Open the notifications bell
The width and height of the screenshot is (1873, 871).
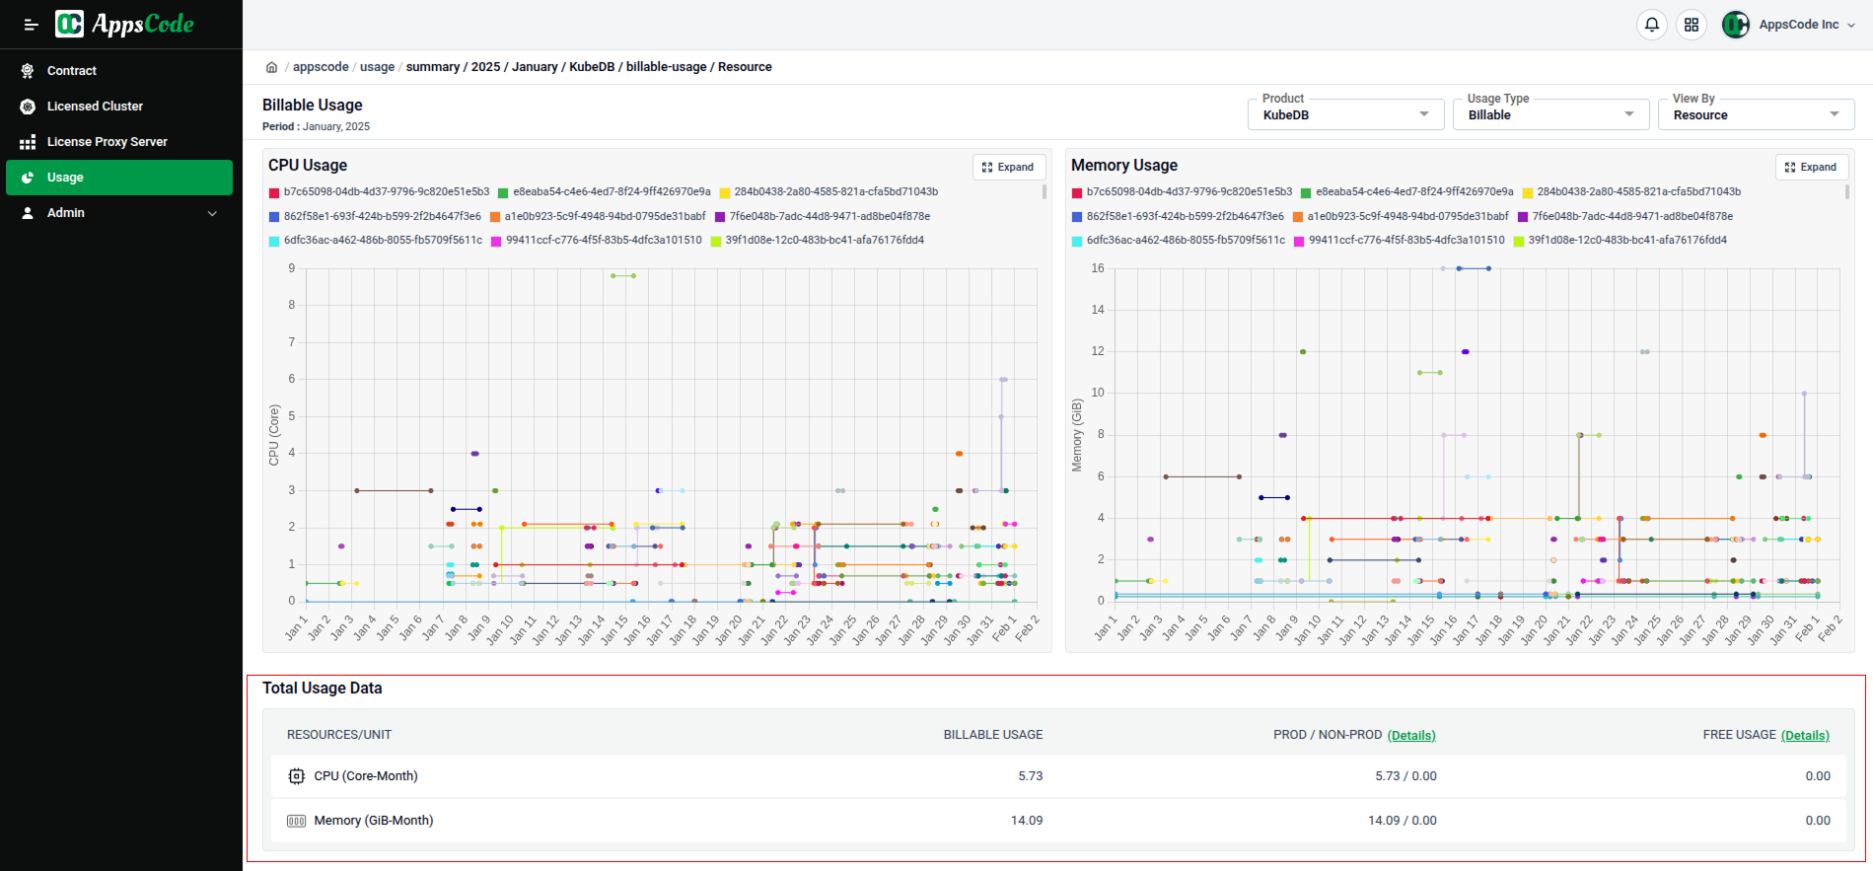click(x=1651, y=25)
